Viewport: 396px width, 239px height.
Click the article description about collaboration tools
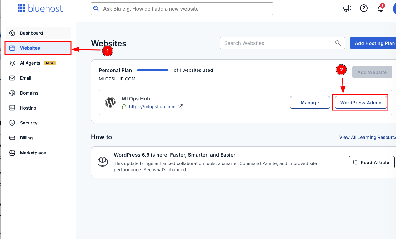(215, 167)
